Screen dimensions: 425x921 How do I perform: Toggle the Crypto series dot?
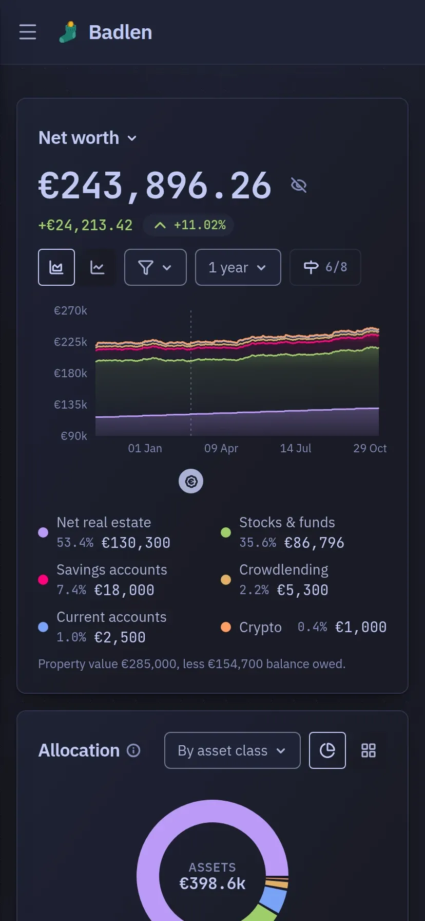click(x=226, y=627)
